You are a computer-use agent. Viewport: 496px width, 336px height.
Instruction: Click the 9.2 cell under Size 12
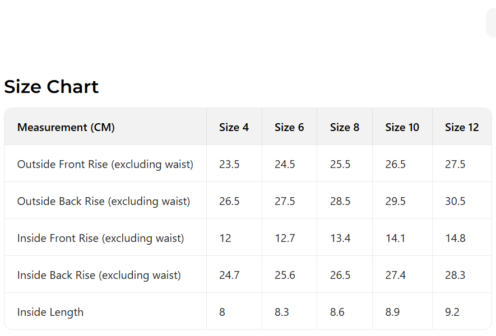pos(452,312)
